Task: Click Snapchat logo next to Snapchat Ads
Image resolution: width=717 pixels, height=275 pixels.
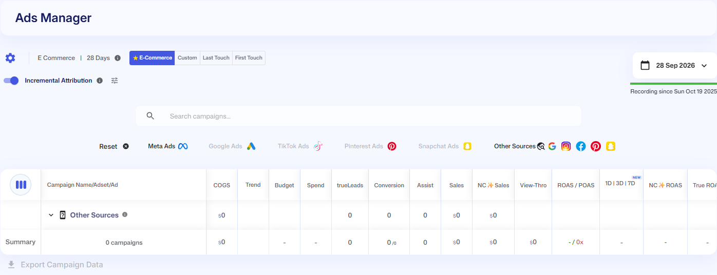Action: [467, 146]
